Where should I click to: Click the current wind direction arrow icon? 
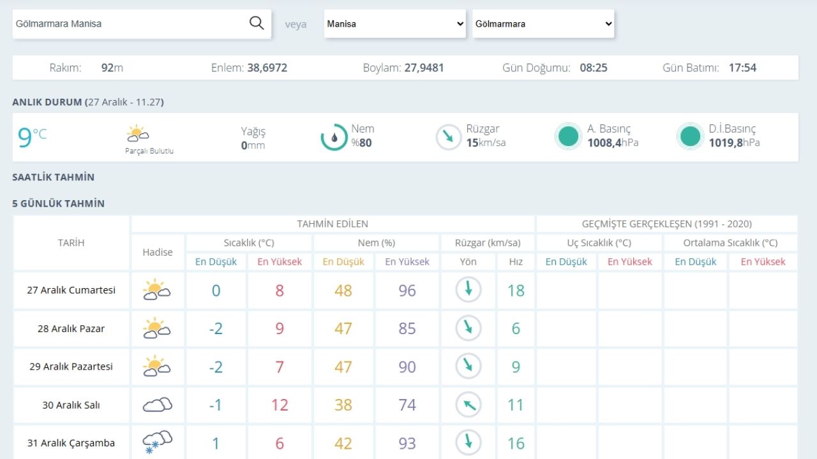[449, 137]
